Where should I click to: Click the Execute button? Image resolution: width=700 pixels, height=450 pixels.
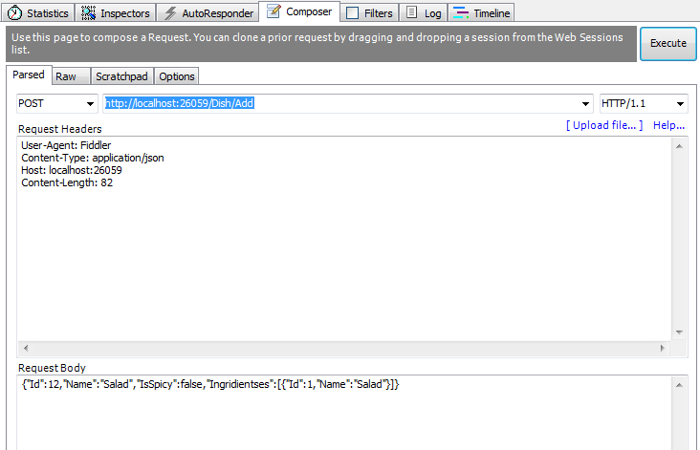click(x=667, y=43)
